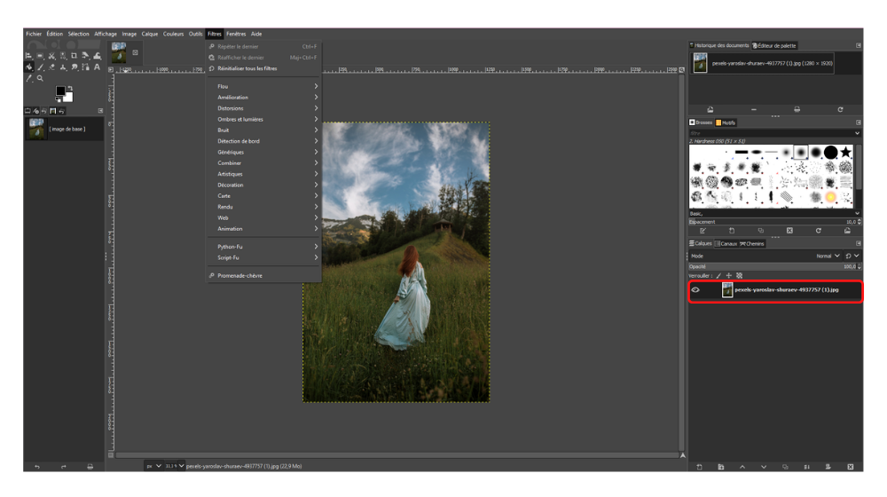Clear undo history in left panel
This screenshot has width=887, height=497.
pos(90,467)
